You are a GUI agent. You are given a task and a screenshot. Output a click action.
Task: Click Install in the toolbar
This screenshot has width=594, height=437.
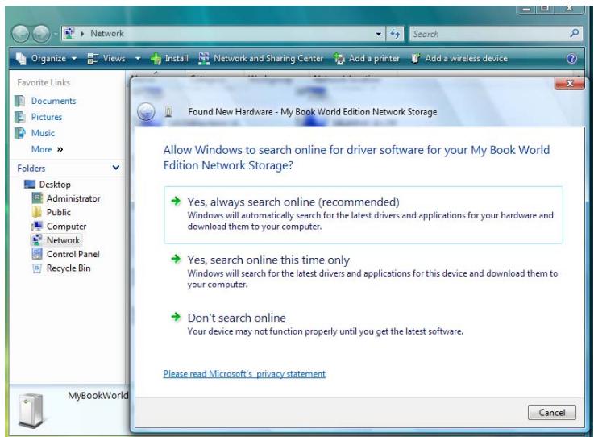click(x=169, y=58)
